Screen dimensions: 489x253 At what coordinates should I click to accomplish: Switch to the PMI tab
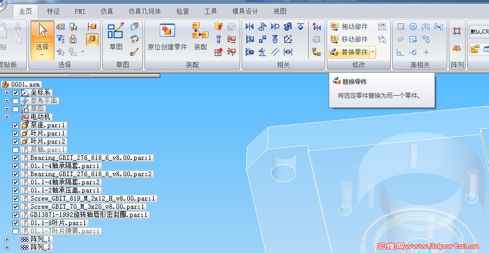[80, 12]
